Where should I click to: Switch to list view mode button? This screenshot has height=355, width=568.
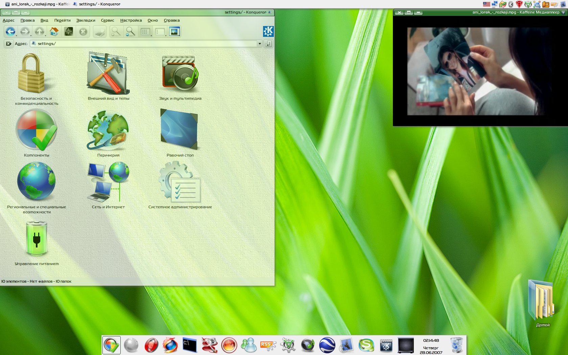pyautogui.click(x=159, y=31)
